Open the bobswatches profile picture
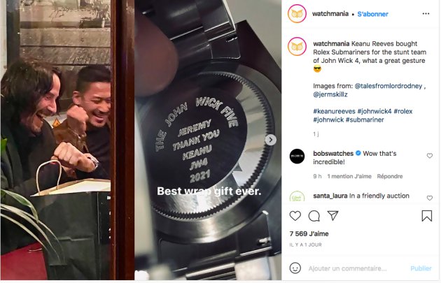The width and height of the screenshot is (441, 283). coord(297,156)
